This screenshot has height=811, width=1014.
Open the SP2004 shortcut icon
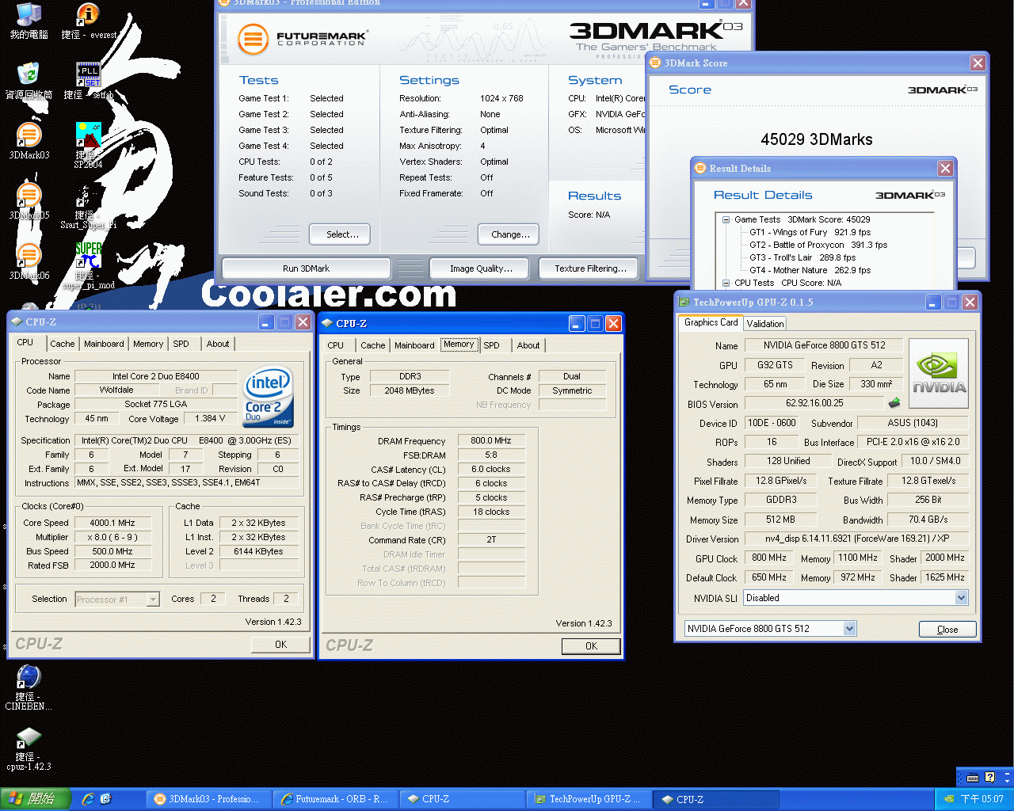[x=88, y=146]
